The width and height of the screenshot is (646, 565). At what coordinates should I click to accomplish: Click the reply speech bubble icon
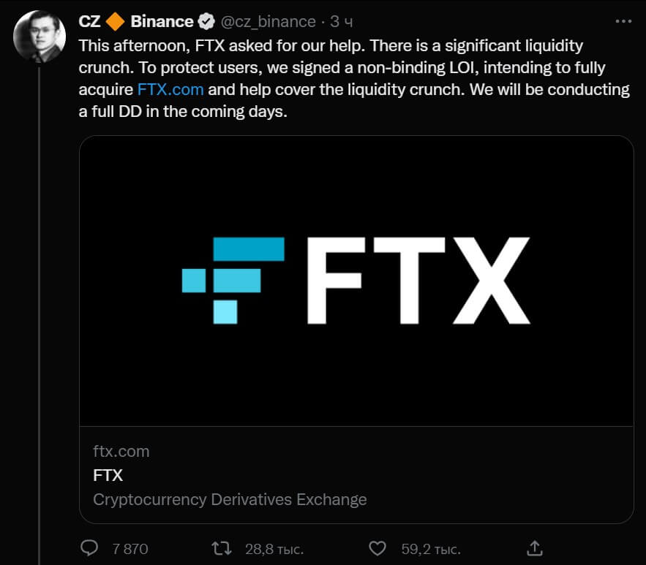pyautogui.click(x=89, y=547)
